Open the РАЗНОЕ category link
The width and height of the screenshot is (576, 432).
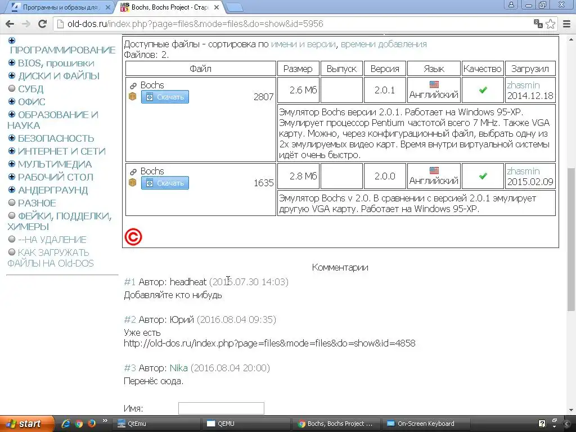click(37, 203)
